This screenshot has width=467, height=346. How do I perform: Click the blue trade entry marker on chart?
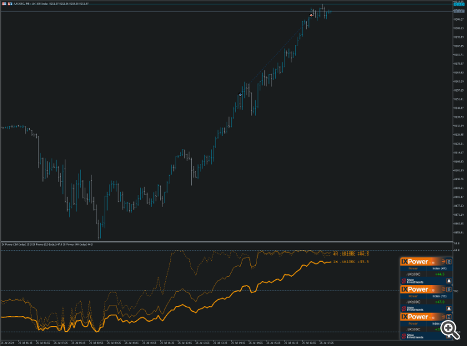pyautogui.click(x=240, y=95)
